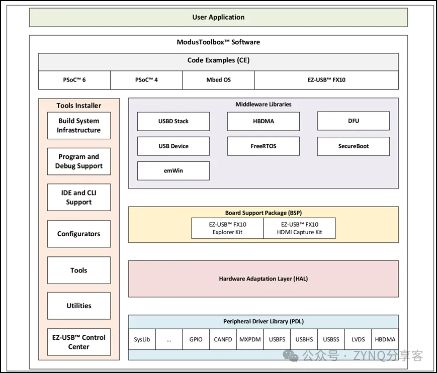Select the PSoC 6 box
Screen dimensions: 437x373
click(x=74, y=80)
